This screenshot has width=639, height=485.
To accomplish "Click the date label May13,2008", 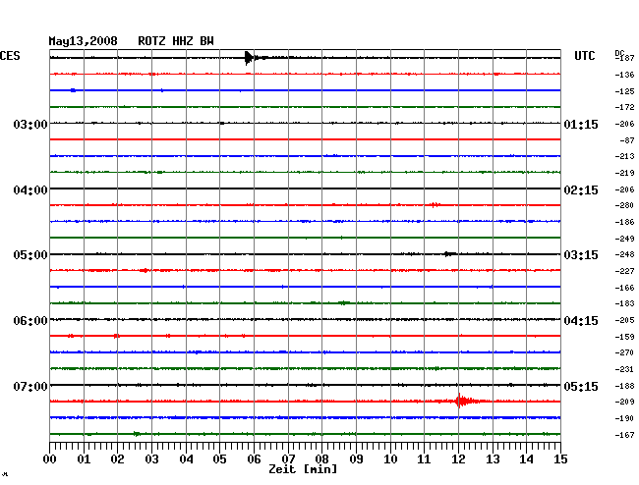I will point(84,41).
